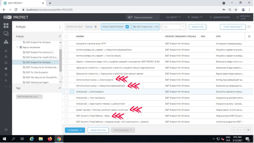
Task: Launch Internet Explorer from the taskbar
Action: (31, 139)
